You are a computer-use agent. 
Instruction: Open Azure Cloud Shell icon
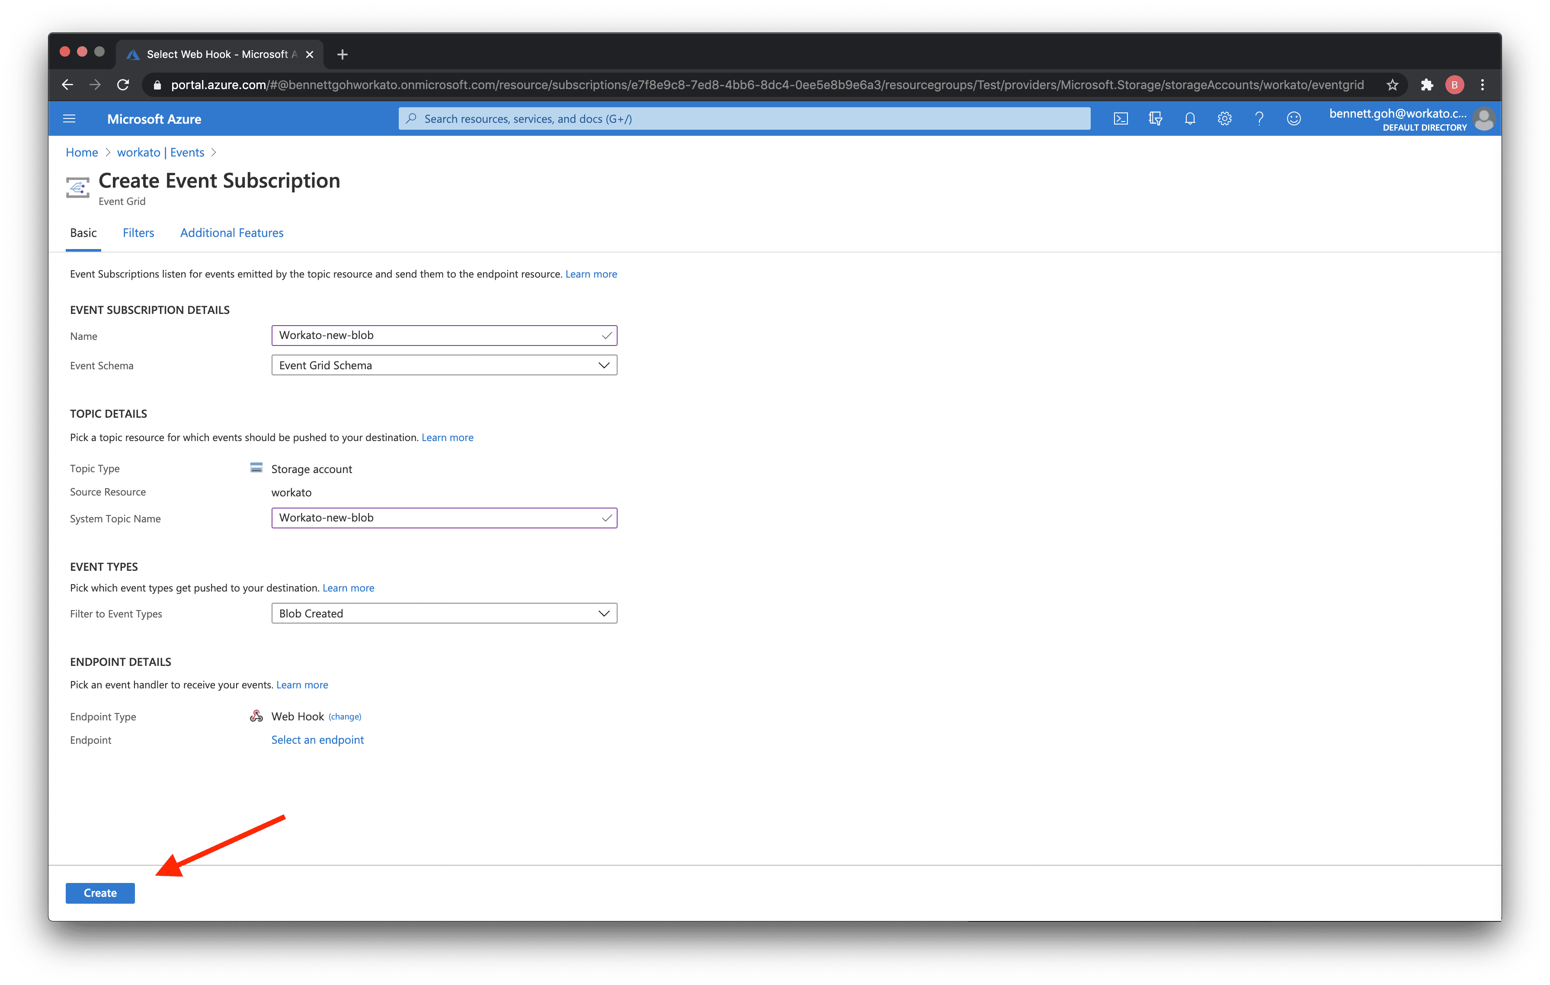[1121, 119]
